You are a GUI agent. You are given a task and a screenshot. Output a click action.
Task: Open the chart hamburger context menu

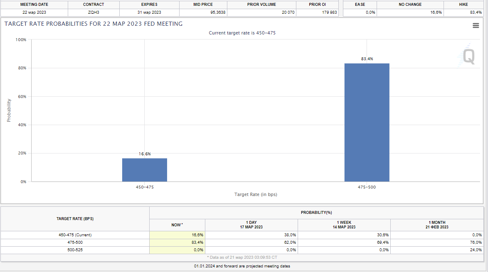(476, 26)
